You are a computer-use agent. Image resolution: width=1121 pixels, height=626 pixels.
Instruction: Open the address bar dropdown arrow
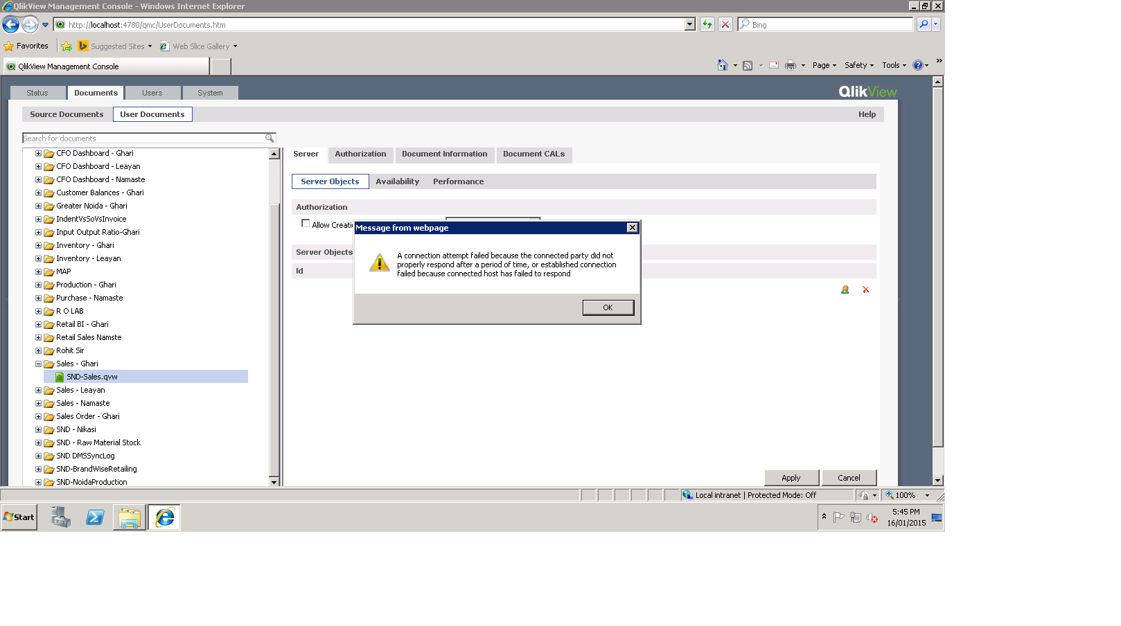pos(689,24)
